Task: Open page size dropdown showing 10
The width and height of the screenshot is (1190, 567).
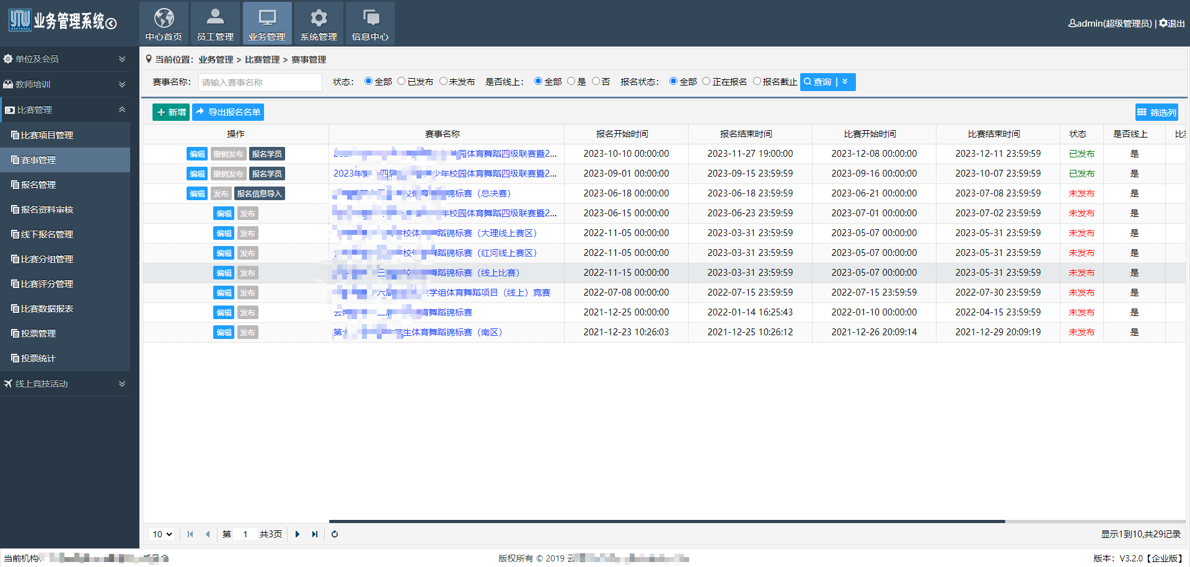Action: click(x=162, y=534)
